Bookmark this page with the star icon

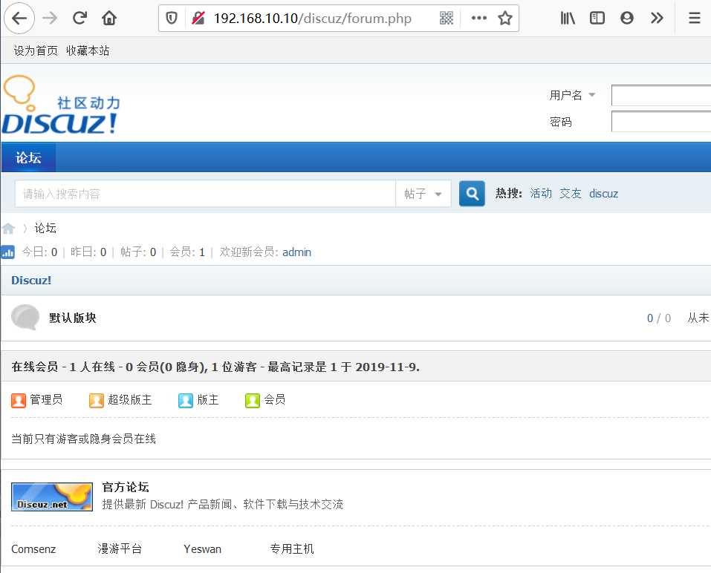[505, 18]
